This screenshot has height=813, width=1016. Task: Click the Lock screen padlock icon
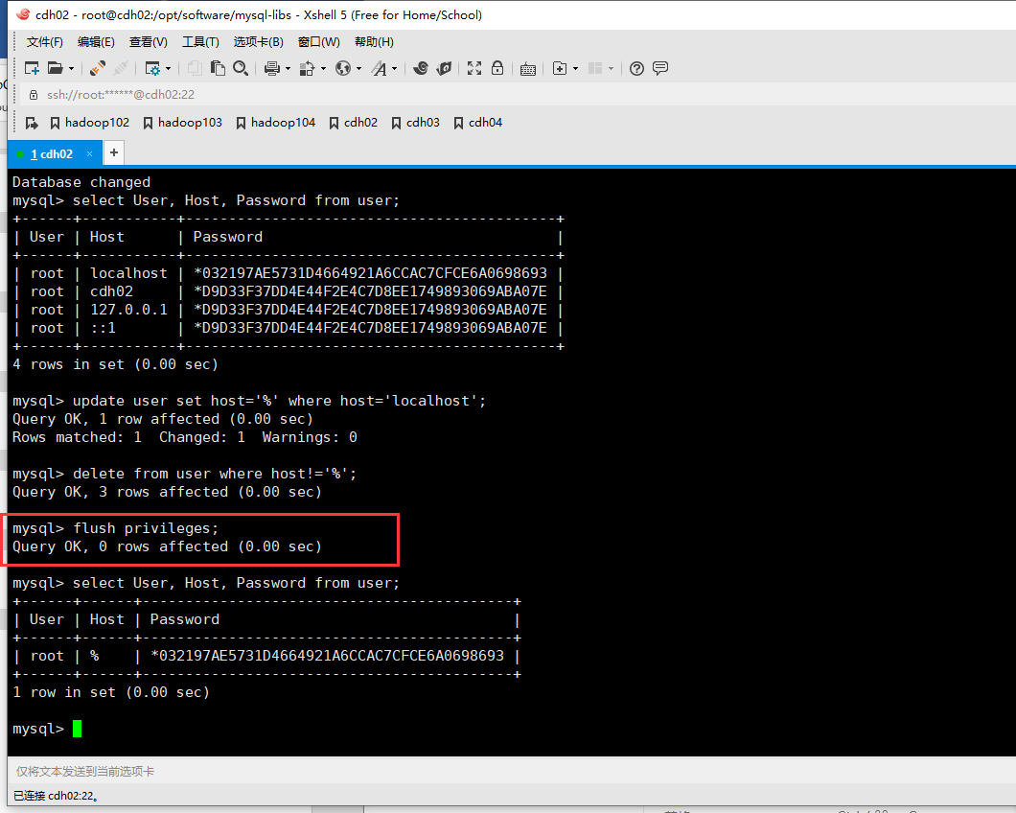(x=497, y=68)
